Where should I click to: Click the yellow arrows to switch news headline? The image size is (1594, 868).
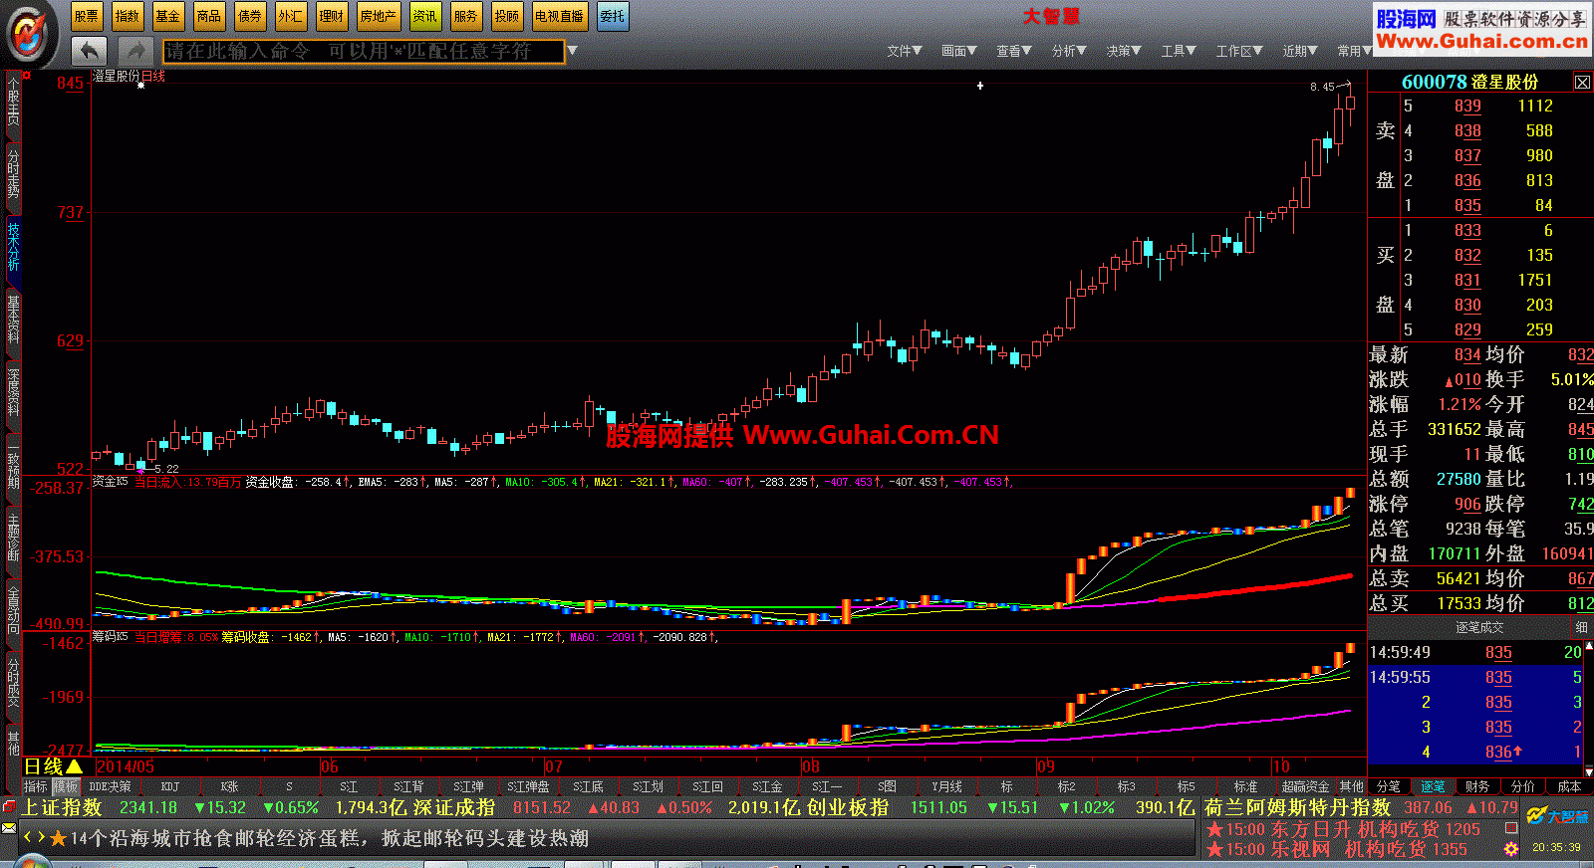[x=35, y=838]
